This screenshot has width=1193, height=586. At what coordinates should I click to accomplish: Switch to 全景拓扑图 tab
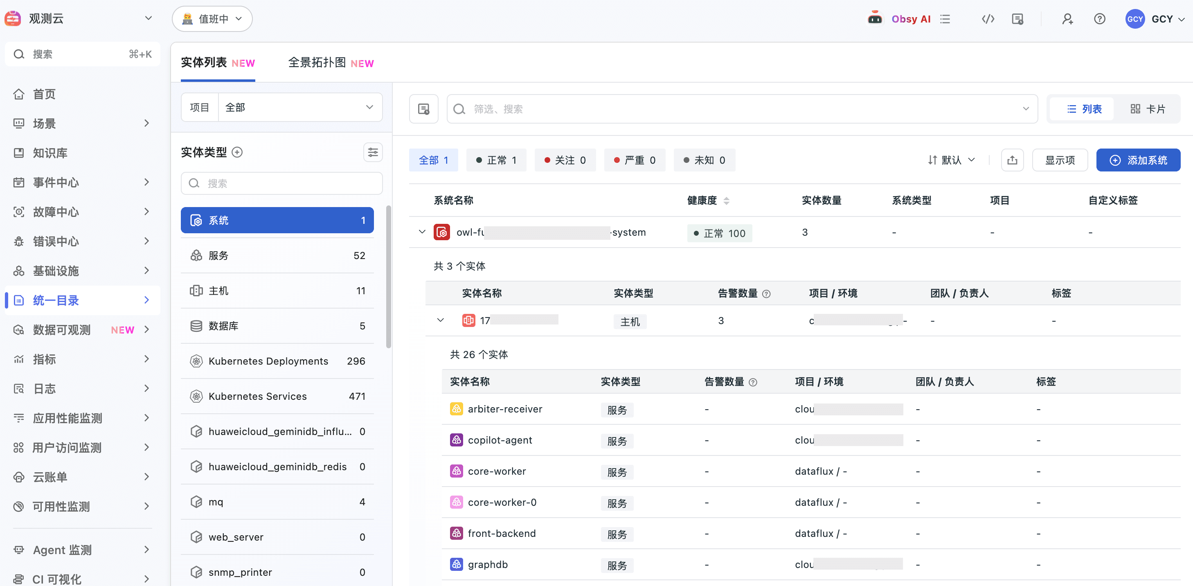pyautogui.click(x=331, y=63)
